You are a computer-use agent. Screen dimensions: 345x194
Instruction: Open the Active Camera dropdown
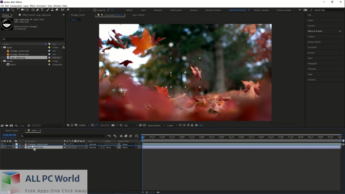(x=156, y=125)
